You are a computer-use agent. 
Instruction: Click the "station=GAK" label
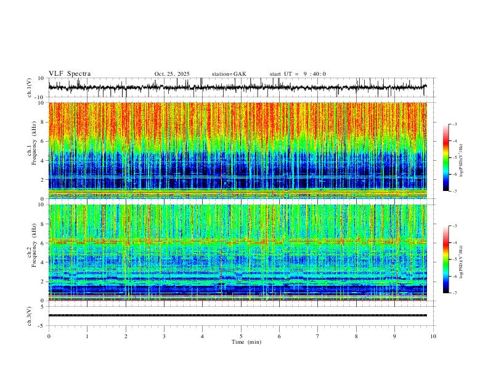point(229,74)
